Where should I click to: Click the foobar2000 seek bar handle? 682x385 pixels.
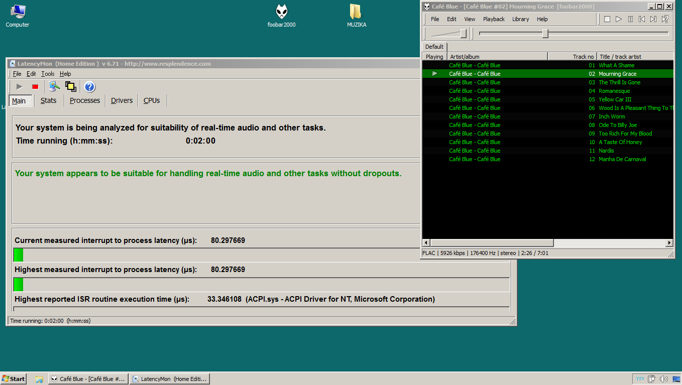pyautogui.click(x=545, y=33)
